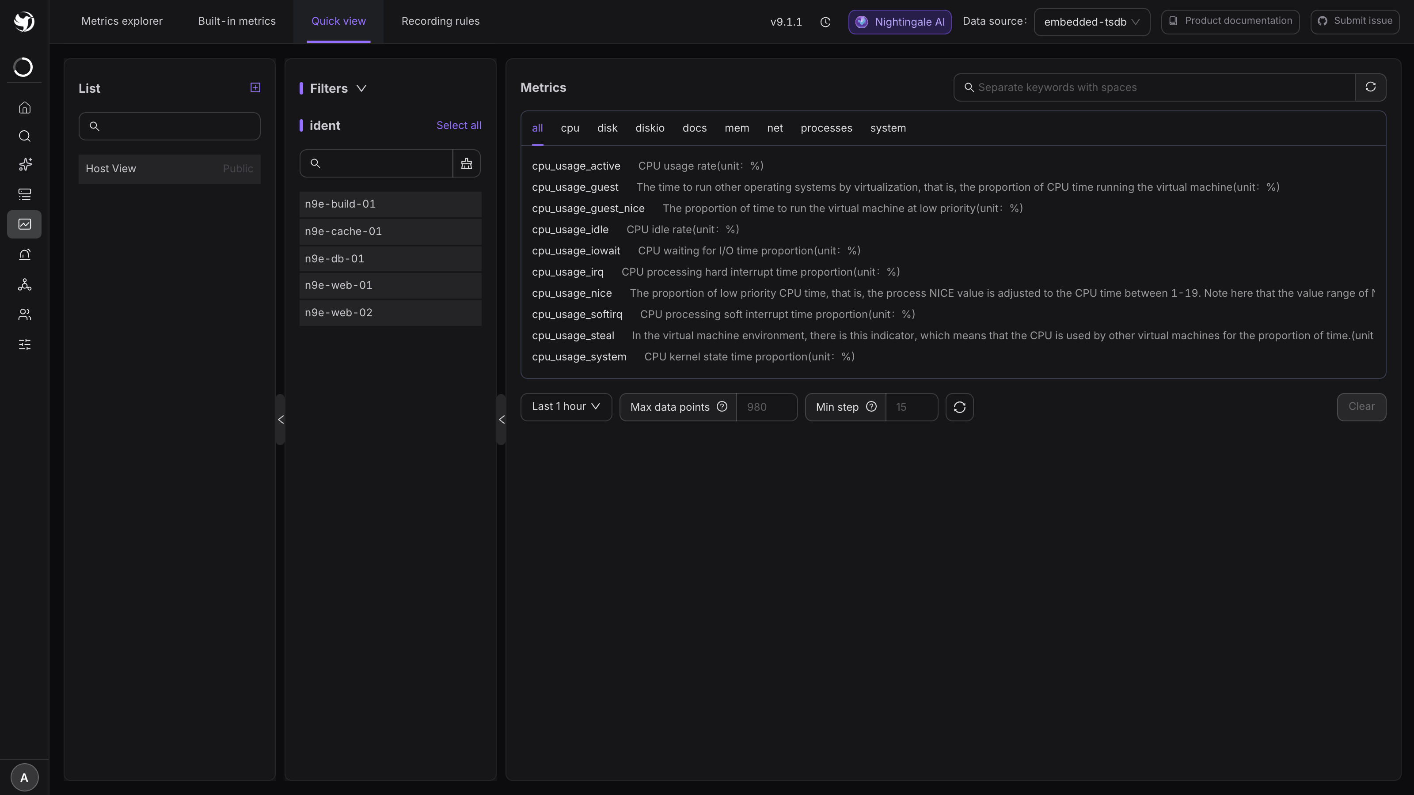The width and height of the screenshot is (1414, 795).
Task: Switch to Metrics explorer tab
Action: [122, 21]
